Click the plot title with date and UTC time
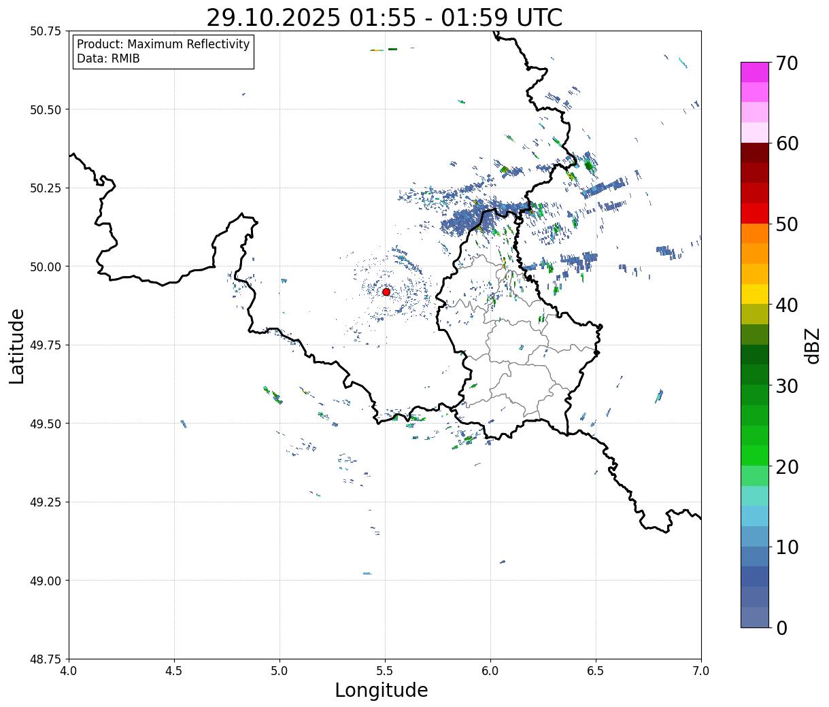 [384, 18]
